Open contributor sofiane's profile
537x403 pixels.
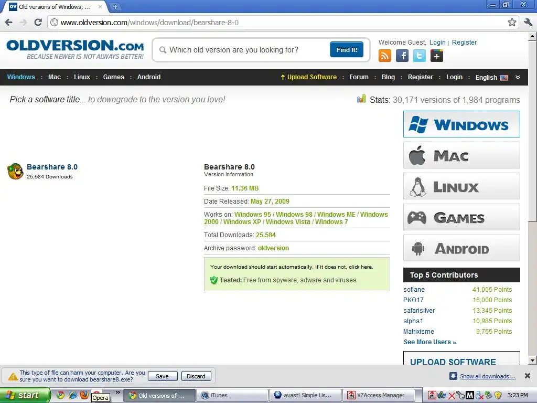tap(414, 290)
